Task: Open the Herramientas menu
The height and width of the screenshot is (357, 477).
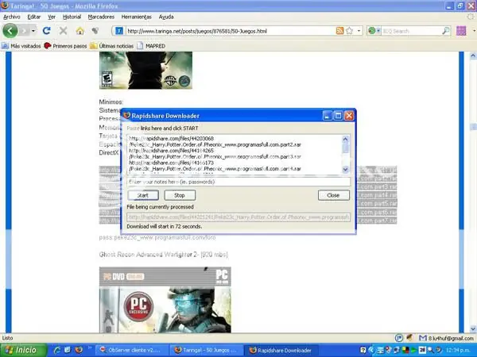Action: (136, 17)
